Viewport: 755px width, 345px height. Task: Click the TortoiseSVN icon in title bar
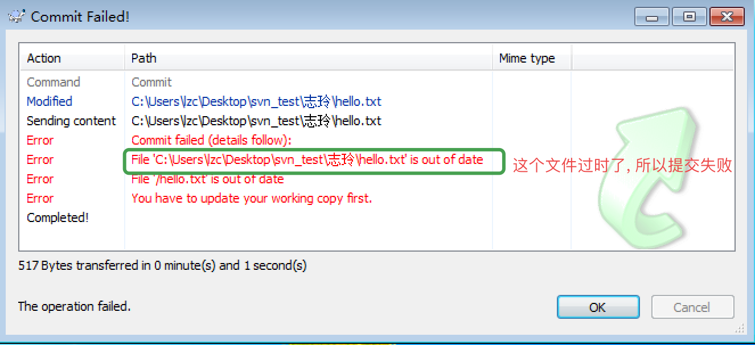[16, 17]
